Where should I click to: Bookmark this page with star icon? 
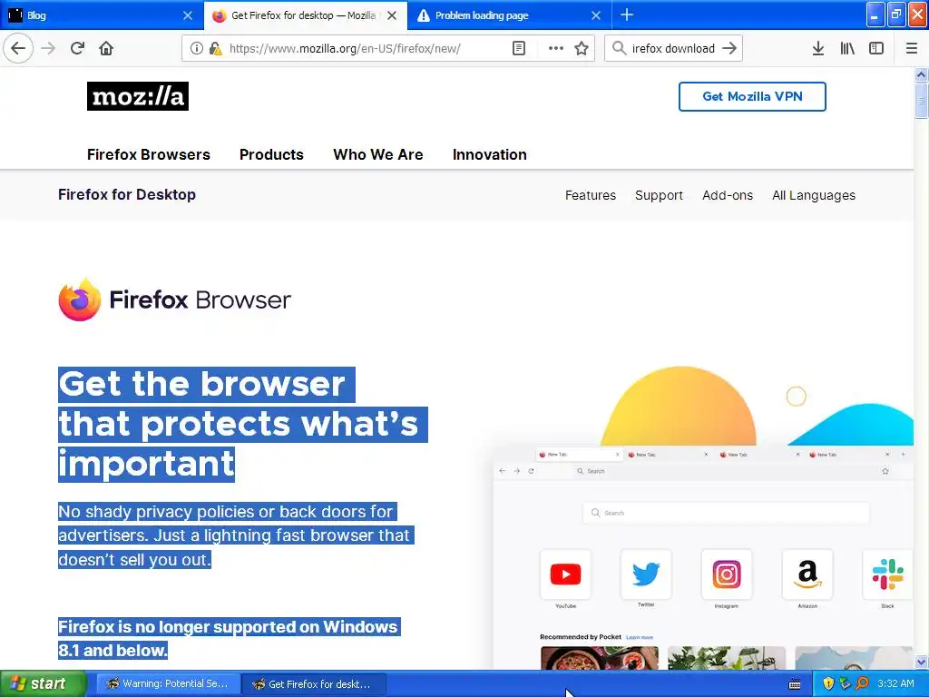[x=582, y=49]
